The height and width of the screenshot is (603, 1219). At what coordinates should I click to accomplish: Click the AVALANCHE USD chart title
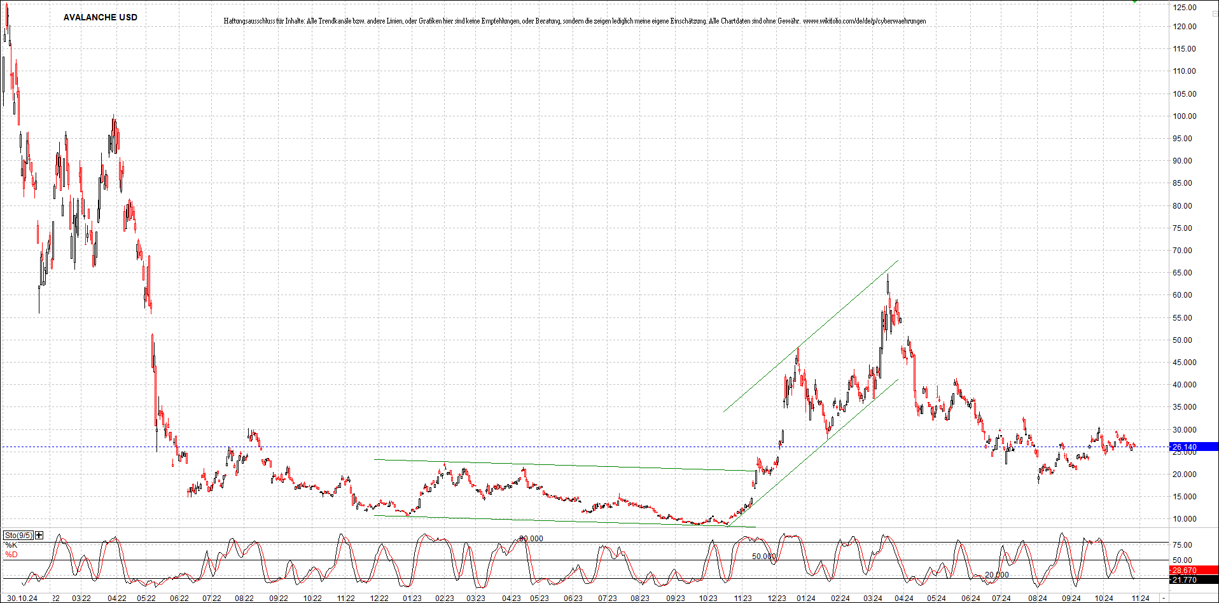click(101, 17)
